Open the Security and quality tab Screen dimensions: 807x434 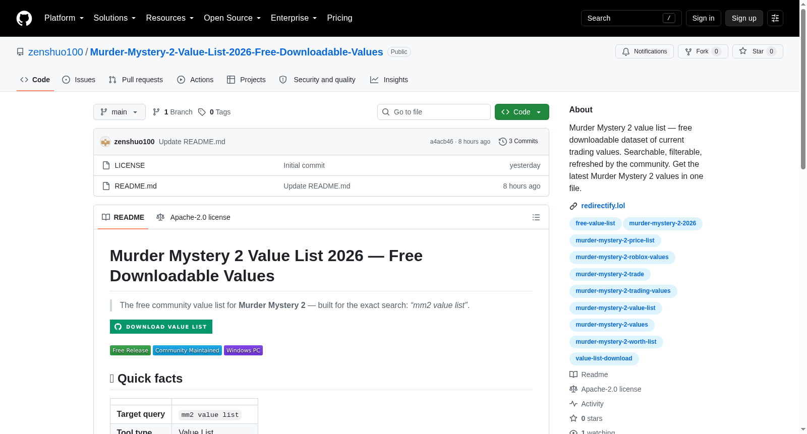click(317, 80)
